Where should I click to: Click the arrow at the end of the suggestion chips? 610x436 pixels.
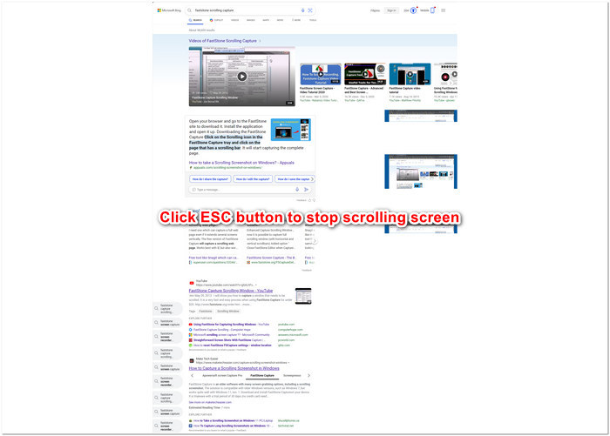pos(312,178)
